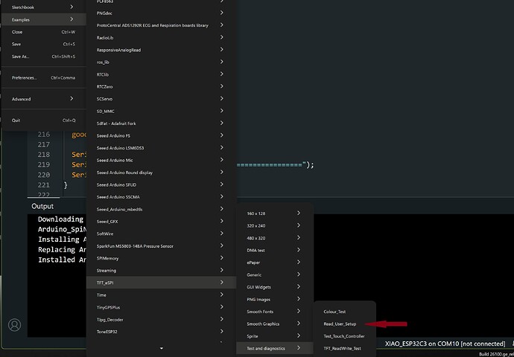514x357 pixels.
Task: Expand the 160 x 128 examples folder
Action: coord(275,213)
